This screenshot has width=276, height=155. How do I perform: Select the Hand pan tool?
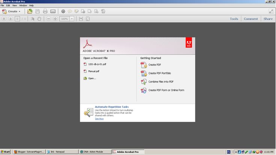pyautogui.click(x=39, y=19)
